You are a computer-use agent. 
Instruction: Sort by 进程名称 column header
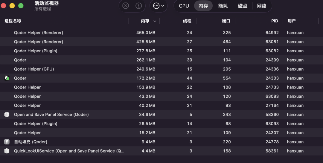coord(13,21)
